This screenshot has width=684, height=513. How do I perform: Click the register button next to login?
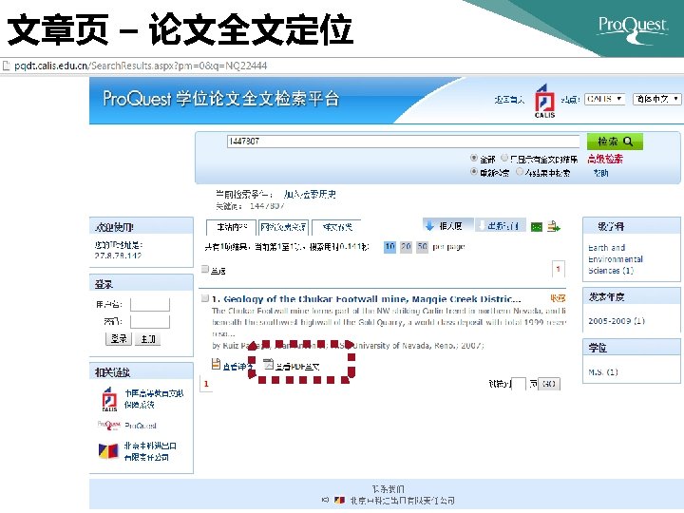click(148, 339)
